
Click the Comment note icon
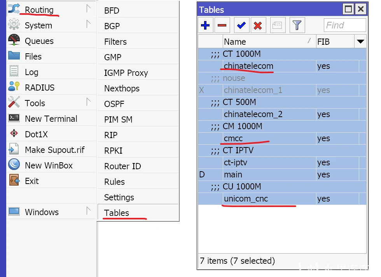point(277,26)
